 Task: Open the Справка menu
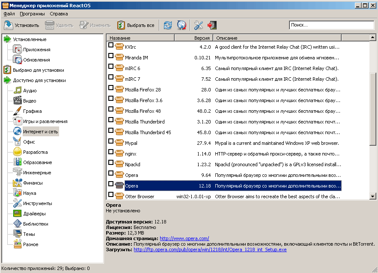coord(59,14)
